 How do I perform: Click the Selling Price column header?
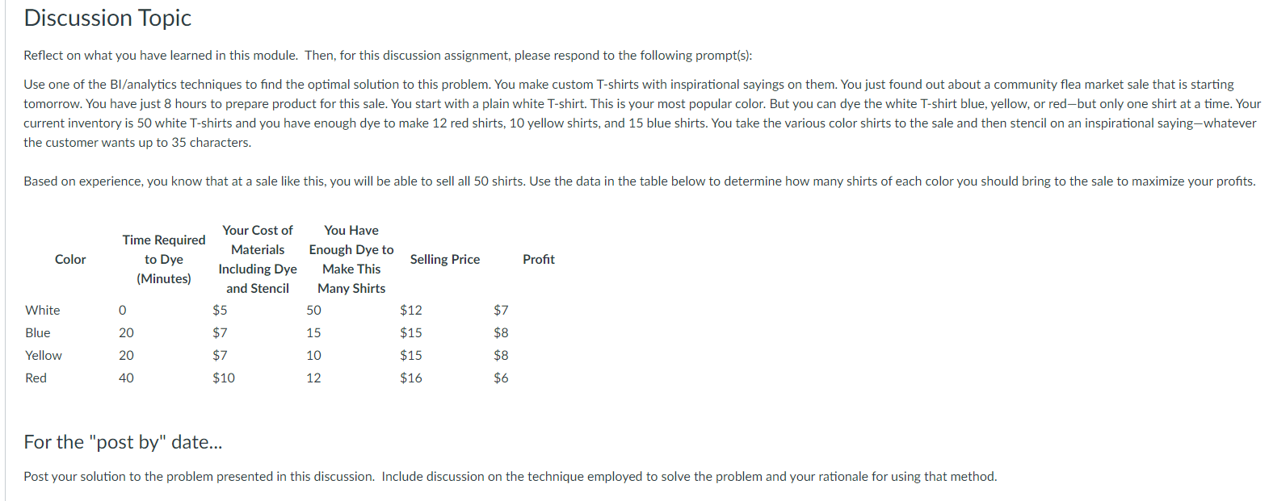pos(445,259)
